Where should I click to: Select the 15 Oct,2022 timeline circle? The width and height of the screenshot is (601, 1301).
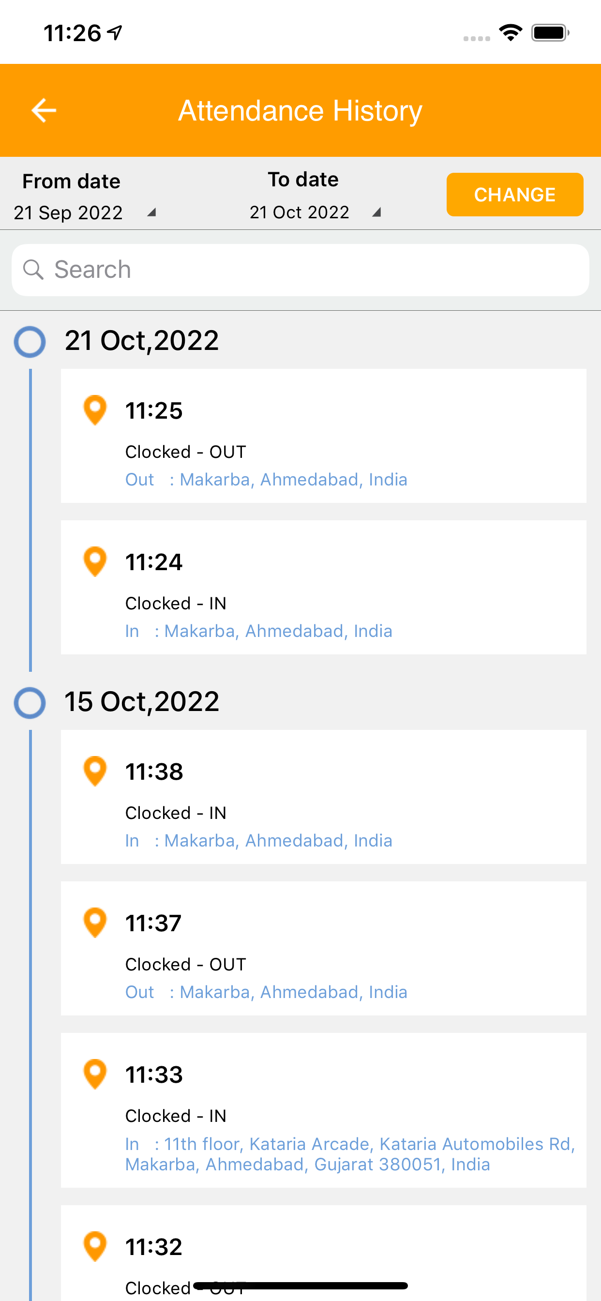point(30,702)
